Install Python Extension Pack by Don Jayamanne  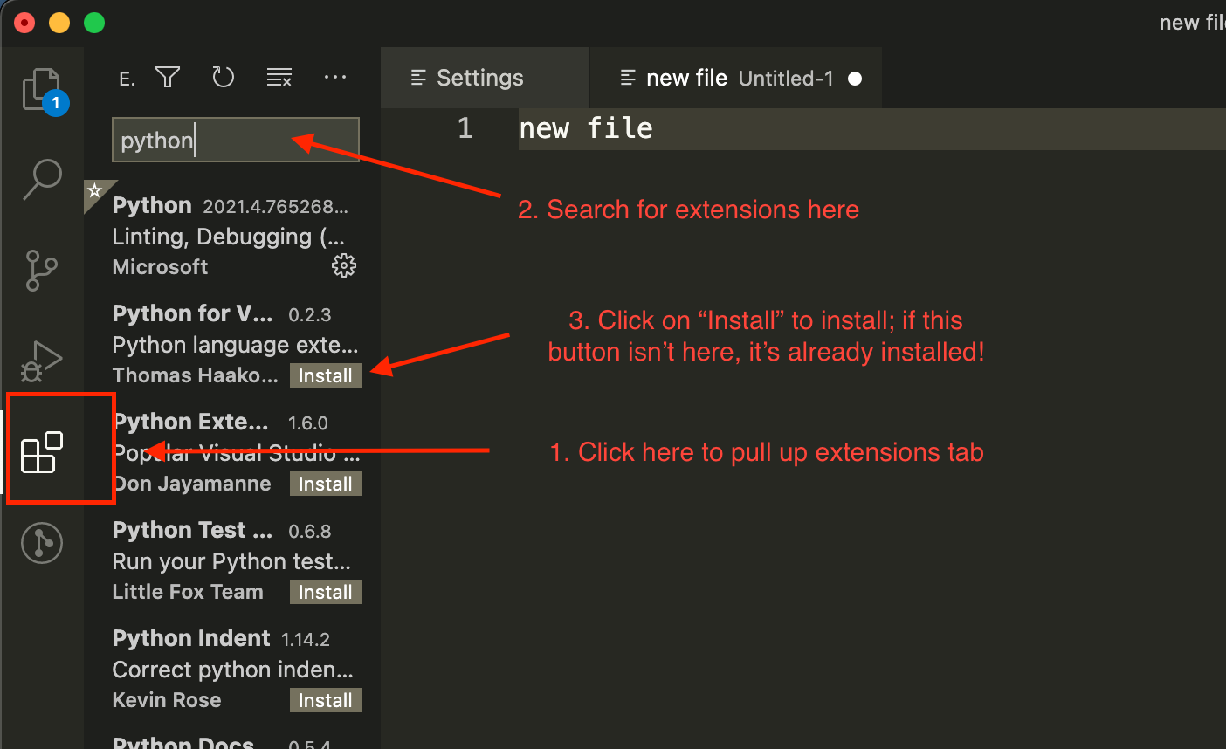[326, 484]
